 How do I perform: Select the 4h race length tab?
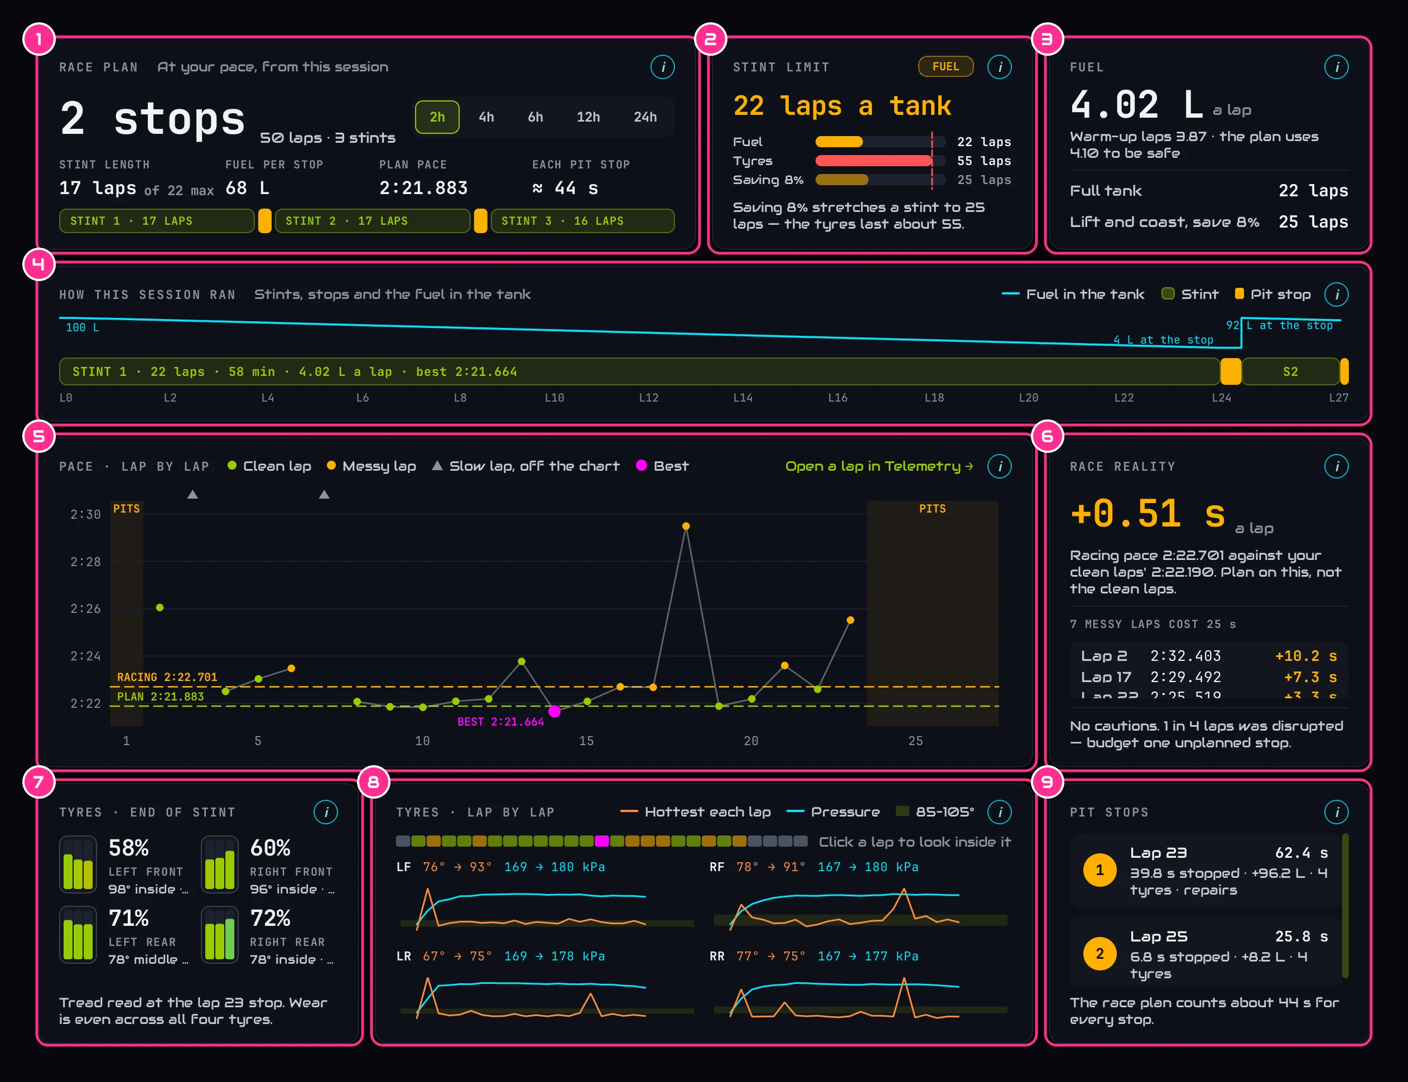486,117
